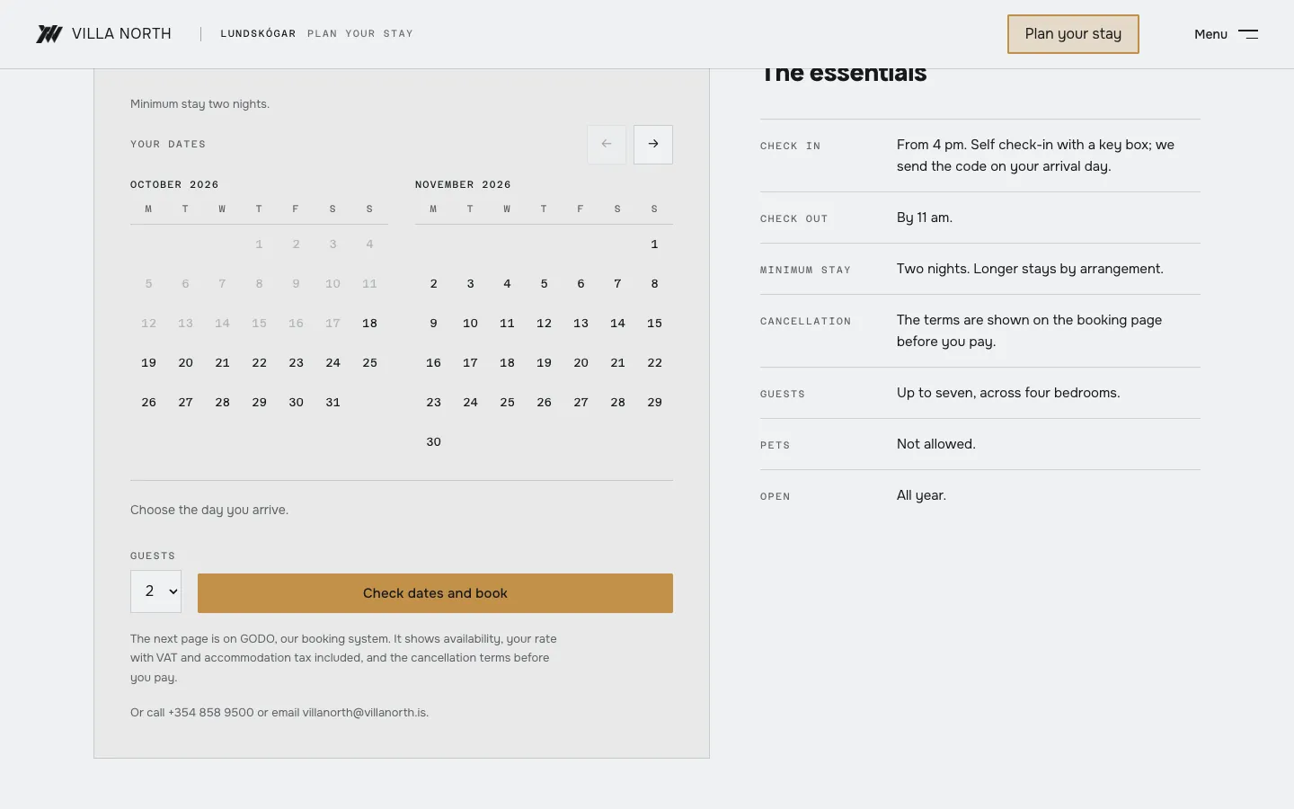1294x809 pixels.
Task: Choose November 5 on the calendar
Action: 544,284
